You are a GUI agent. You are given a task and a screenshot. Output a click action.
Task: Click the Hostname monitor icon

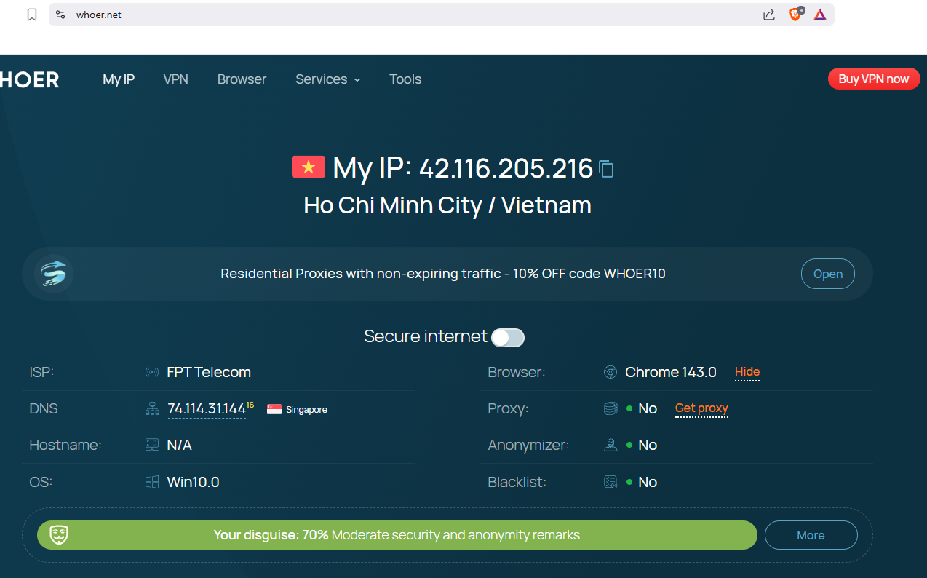click(x=151, y=445)
